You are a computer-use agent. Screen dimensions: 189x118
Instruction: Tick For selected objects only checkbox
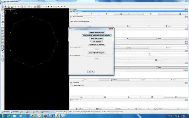tap(71, 85)
